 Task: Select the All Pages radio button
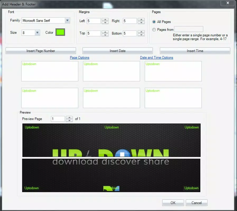click(x=154, y=22)
